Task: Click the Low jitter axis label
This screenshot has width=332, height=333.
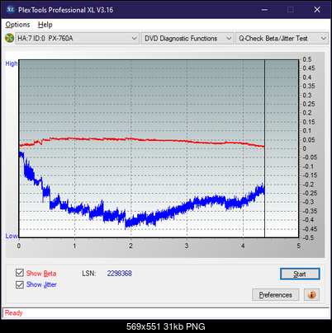Action: pyautogui.click(x=12, y=236)
